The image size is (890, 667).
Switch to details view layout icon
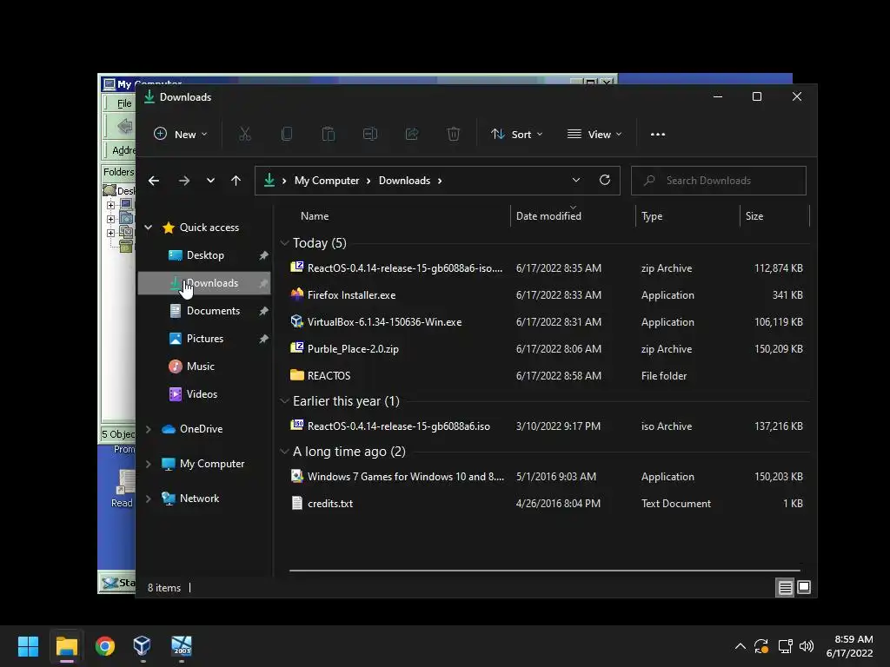(x=785, y=588)
